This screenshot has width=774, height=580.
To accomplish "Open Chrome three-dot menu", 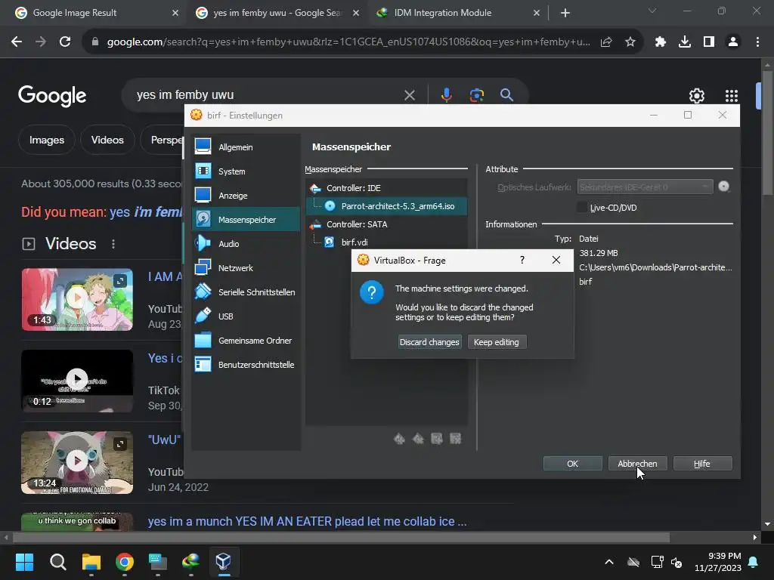I will (x=757, y=42).
